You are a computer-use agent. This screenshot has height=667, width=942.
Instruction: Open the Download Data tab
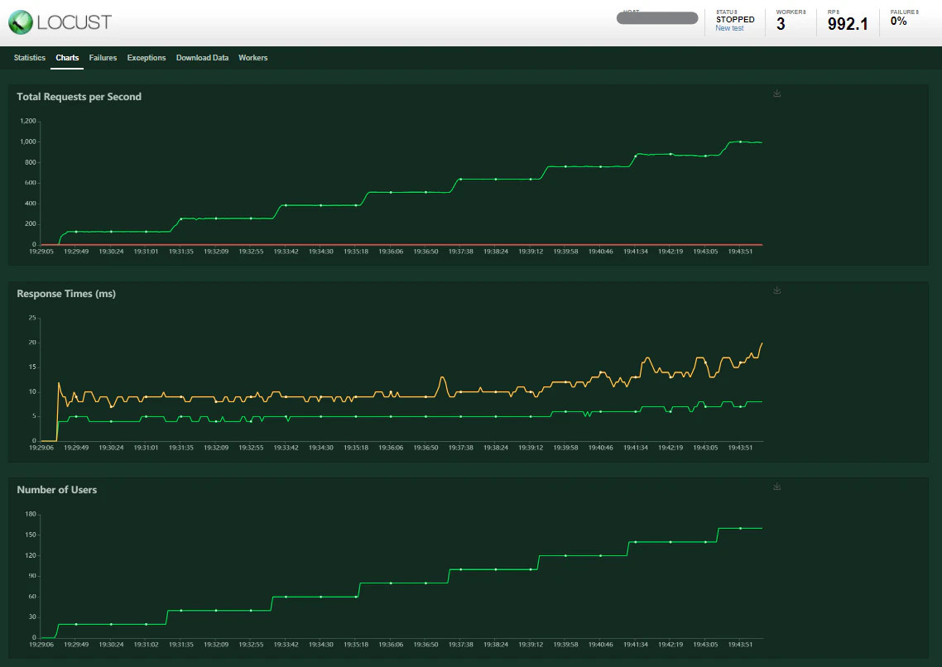point(203,58)
